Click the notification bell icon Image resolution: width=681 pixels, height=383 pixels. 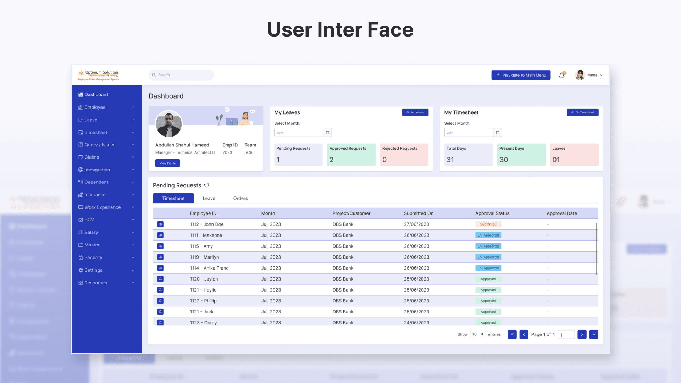pos(562,75)
